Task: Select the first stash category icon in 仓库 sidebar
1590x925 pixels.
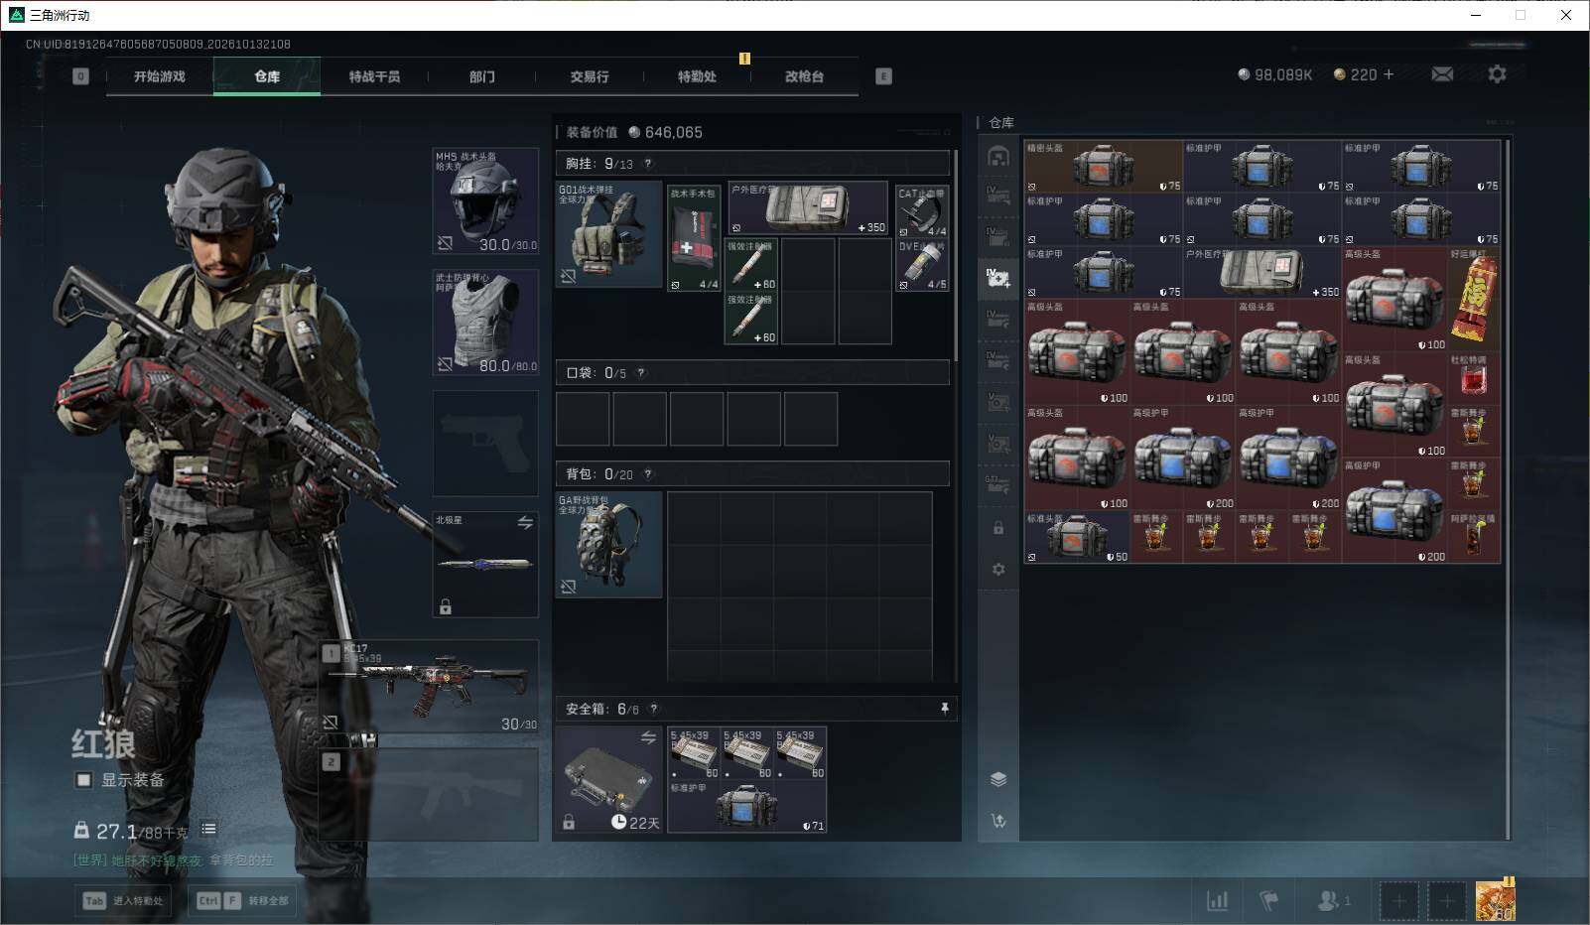Action: pyautogui.click(x=998, y=156)
